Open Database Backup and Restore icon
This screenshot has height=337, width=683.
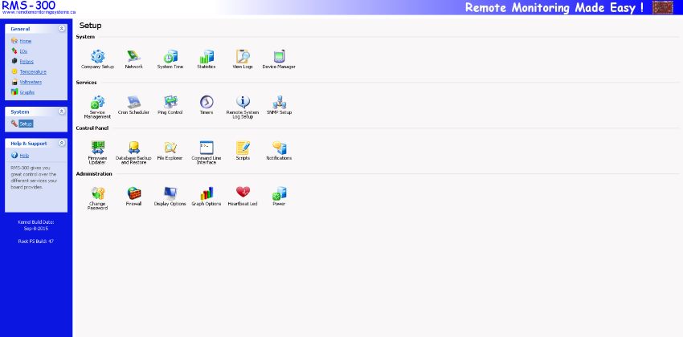pyautogui.click(x=133, y=148)
